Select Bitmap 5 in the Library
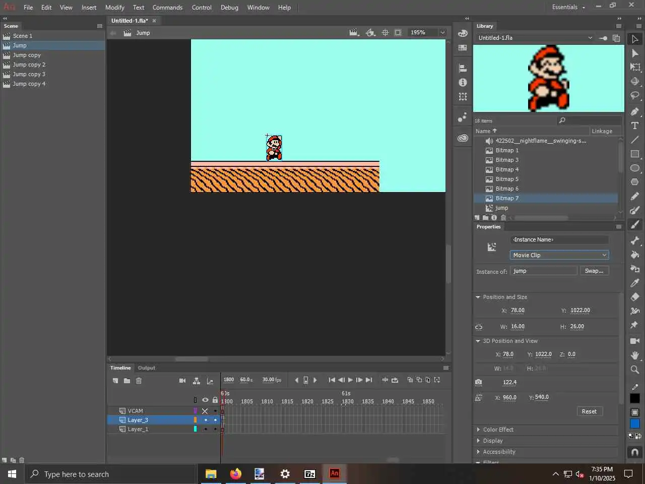Image resolution: width=645 pixels, height=484 pixels. (507, 179)
